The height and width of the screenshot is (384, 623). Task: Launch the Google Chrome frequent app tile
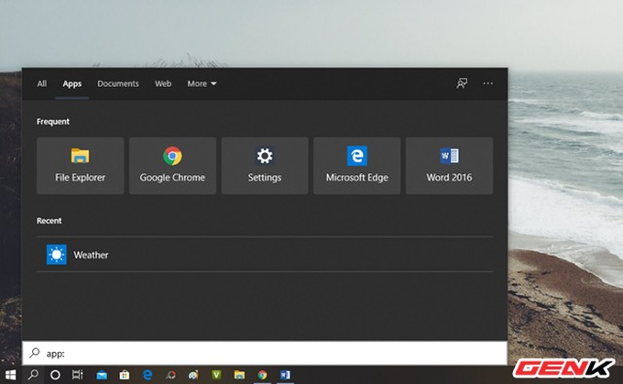(x=172, y=166)
